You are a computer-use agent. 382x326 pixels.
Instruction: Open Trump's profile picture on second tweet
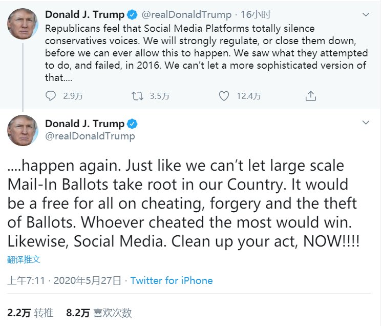click(x=23, y=131)
